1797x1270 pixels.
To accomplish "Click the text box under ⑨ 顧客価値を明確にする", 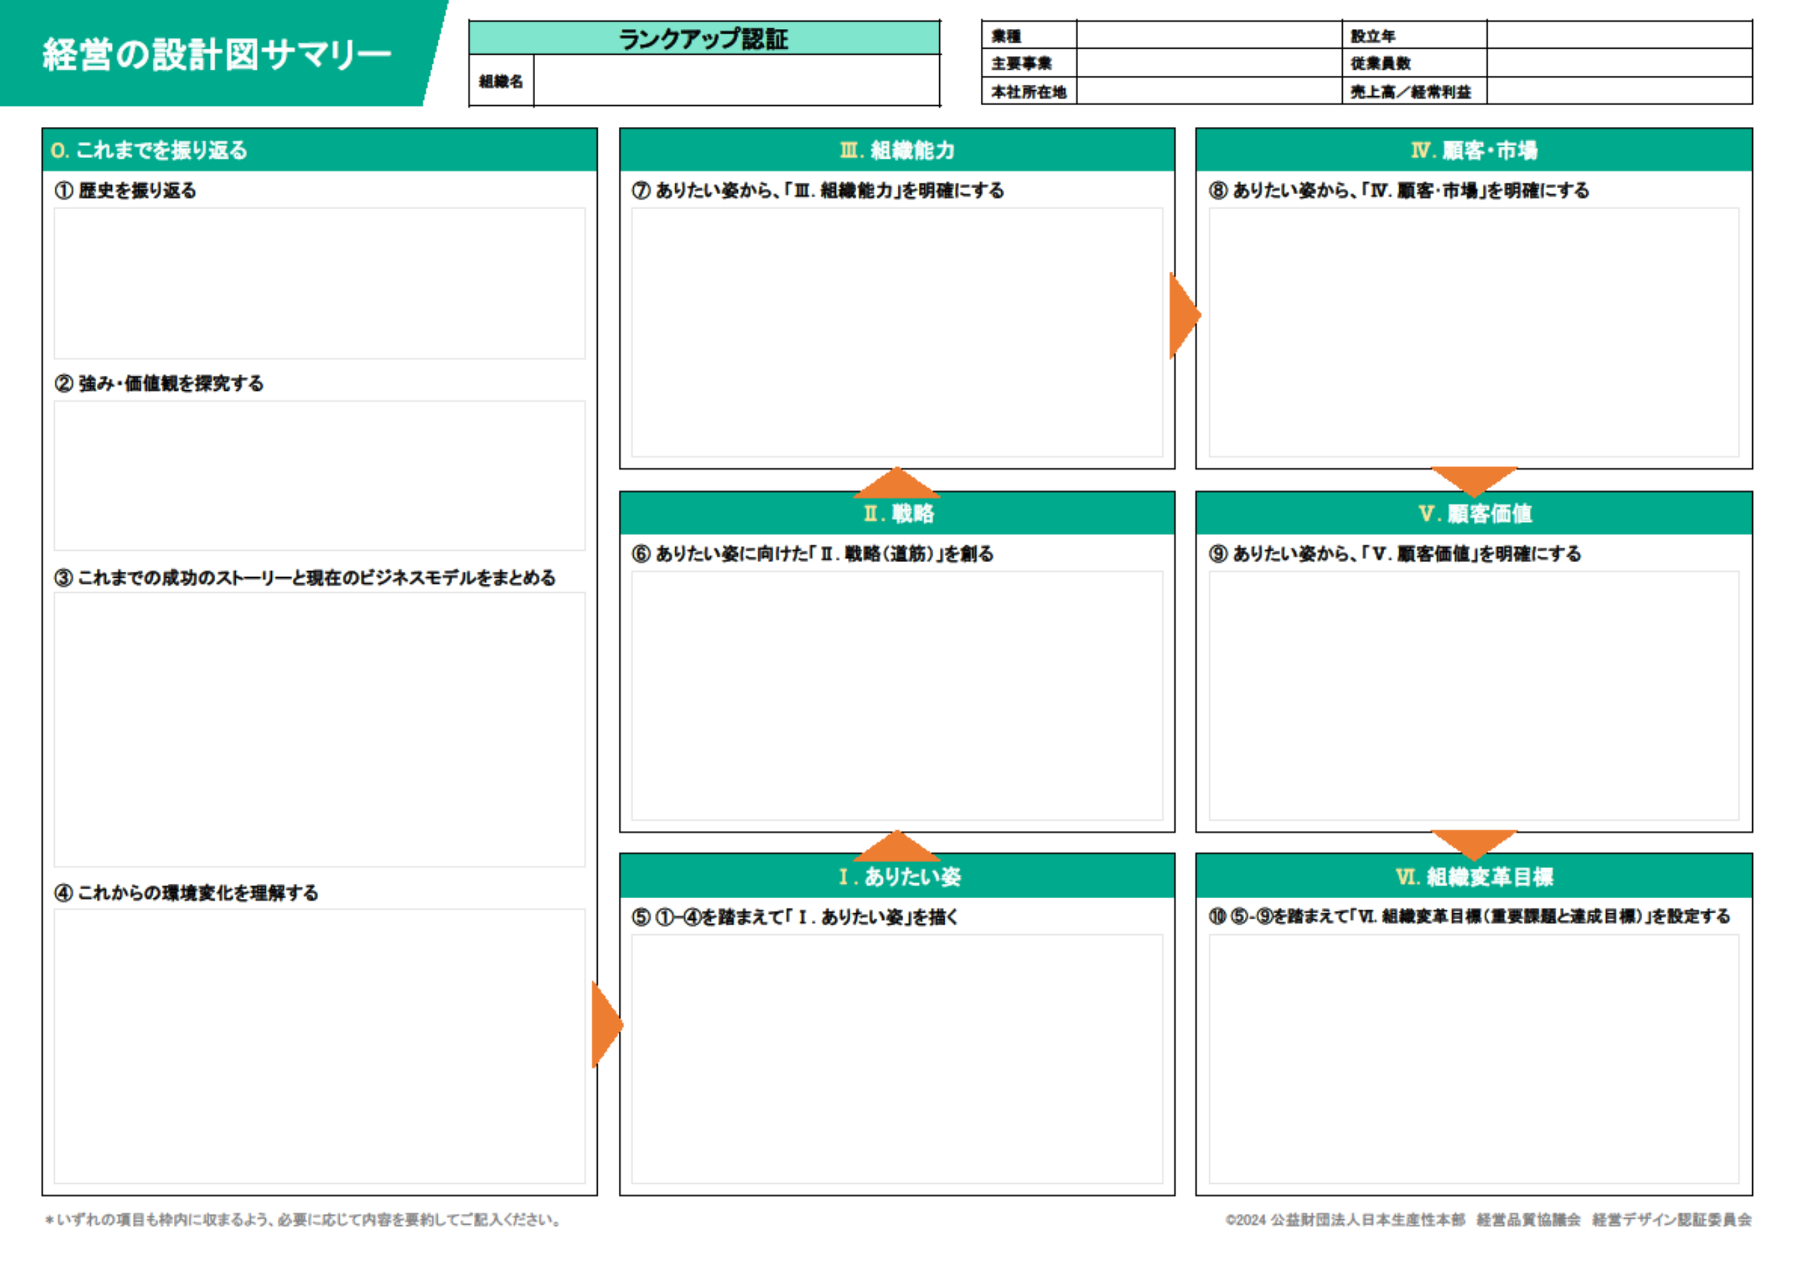I will point(1474,696).
